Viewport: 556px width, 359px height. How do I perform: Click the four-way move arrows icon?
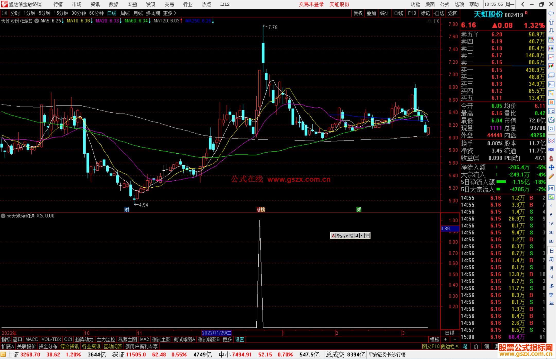tap(551, 168)
